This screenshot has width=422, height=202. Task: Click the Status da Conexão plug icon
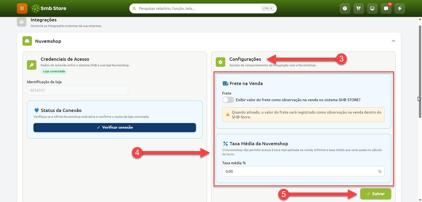(x=37, y=110)
